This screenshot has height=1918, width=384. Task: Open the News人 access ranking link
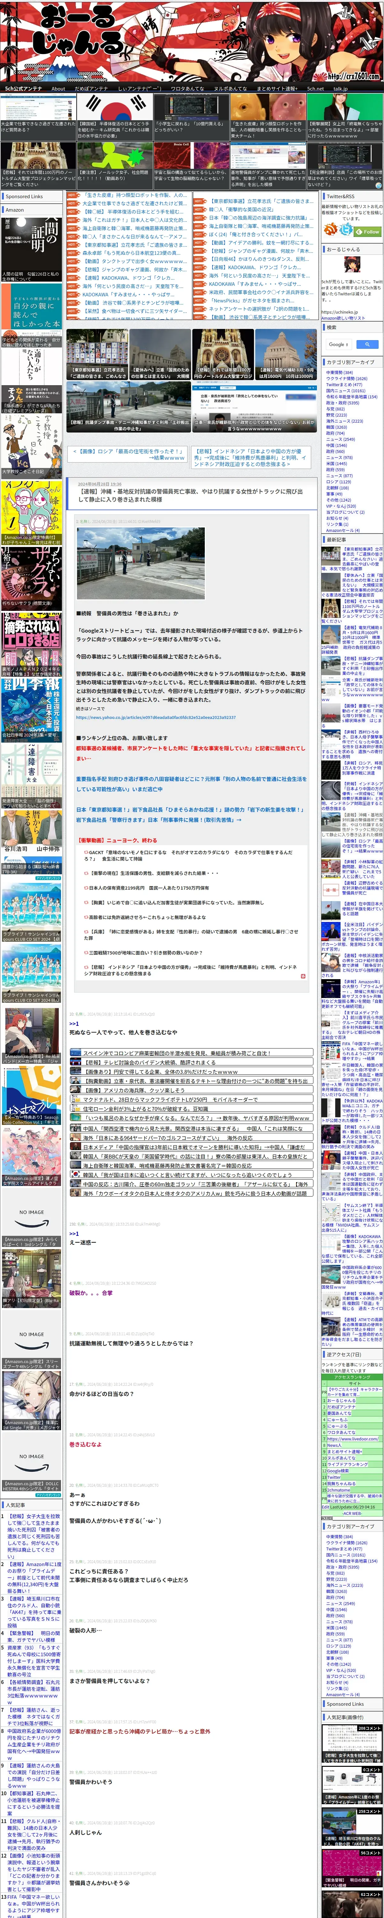click(335, 1445)
